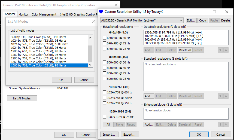Image resolution: width=234 pixels, height=140 pixels.
Task: Enable 800x600 @ 56 Hz checkbox
Action: click(x=104, y=62)
